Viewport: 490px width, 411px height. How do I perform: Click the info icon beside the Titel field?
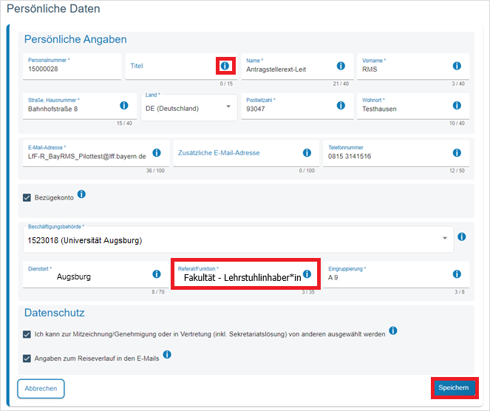coord(225,66)
